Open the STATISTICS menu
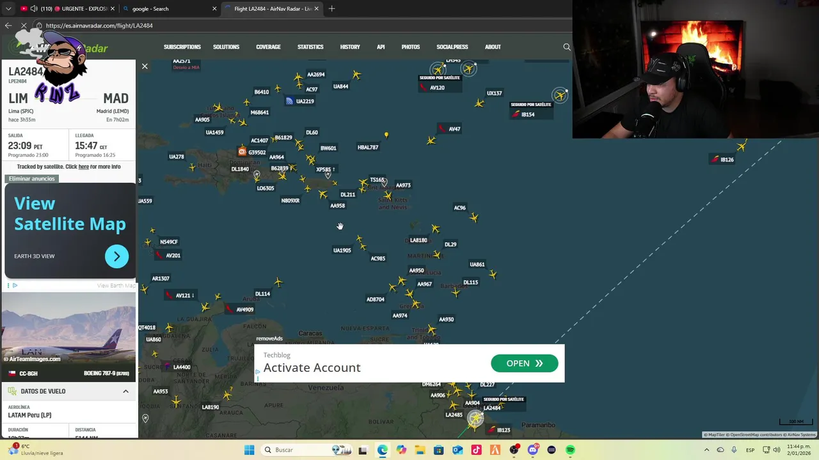The width and height of the screenshot is (819, 460). tap(310, 47)
